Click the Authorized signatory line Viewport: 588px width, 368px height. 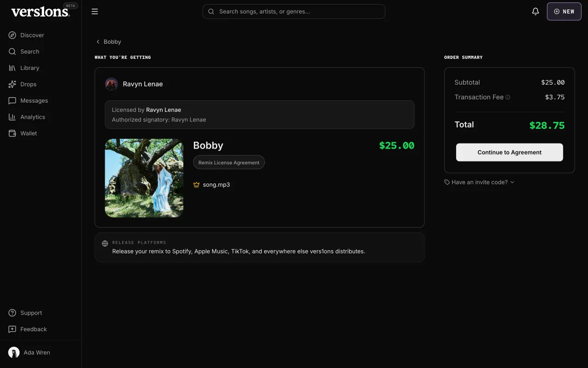159,120
